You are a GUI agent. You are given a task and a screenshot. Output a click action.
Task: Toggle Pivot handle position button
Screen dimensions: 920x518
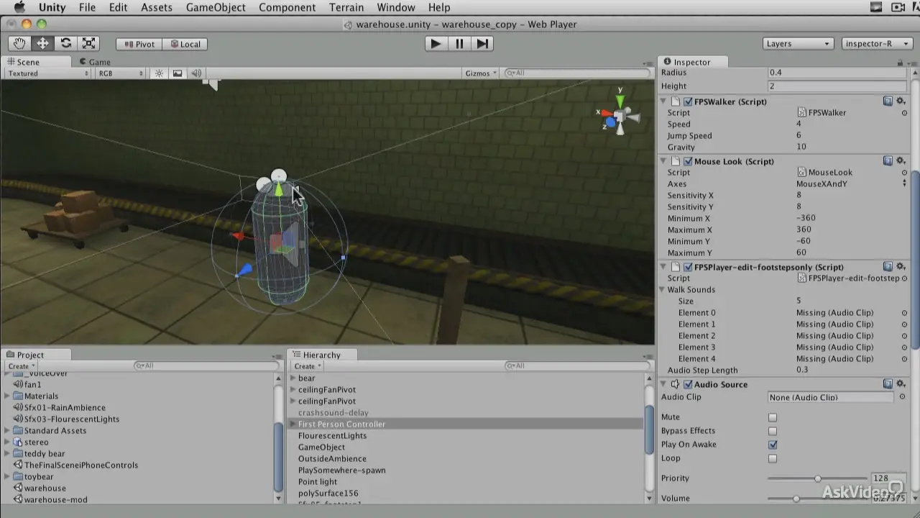(x=139, y=44)
